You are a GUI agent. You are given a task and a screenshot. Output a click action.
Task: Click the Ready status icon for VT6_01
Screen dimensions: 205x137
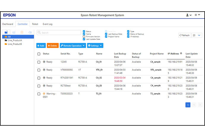point(44,70)
